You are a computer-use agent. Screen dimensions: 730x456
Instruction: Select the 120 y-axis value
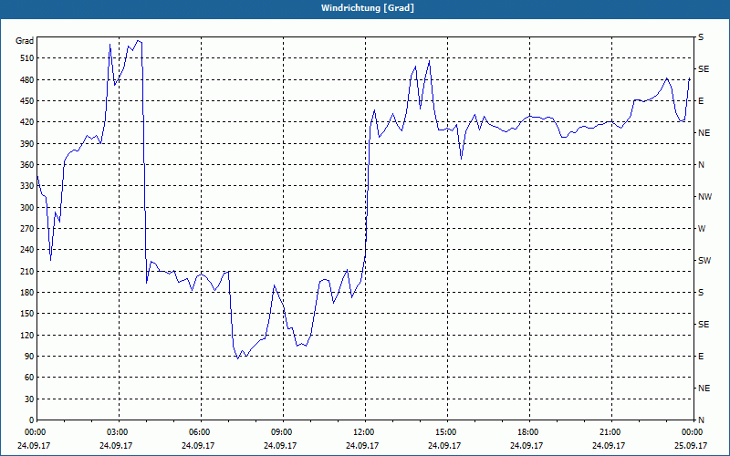click(x=27, y=335)
